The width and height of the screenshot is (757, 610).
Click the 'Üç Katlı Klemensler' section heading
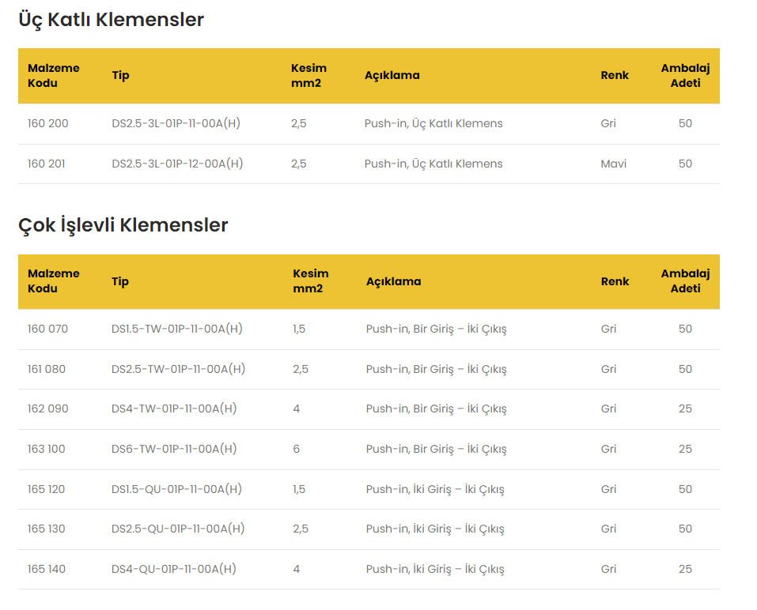pos(111,20)
